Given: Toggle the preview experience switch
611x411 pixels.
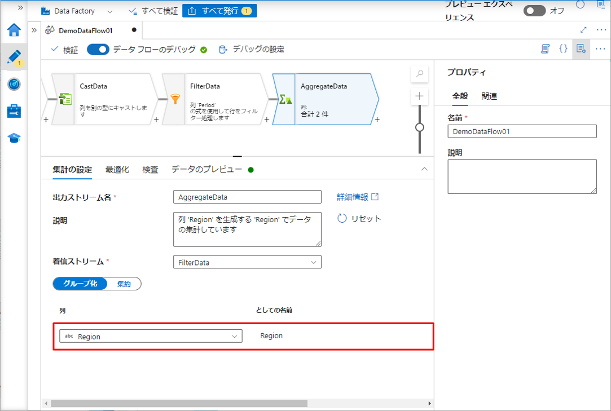Looking at the screenshot, I should [534, 11].
